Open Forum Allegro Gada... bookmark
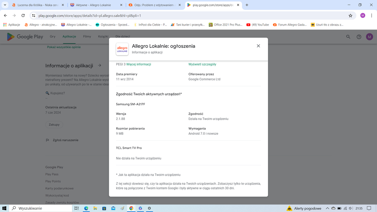Viewport: 377px width, 212px height. (290, 25)
